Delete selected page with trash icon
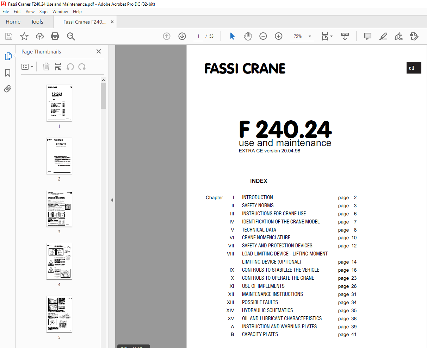Screen dimensions: 427x348 pos(46,67)
